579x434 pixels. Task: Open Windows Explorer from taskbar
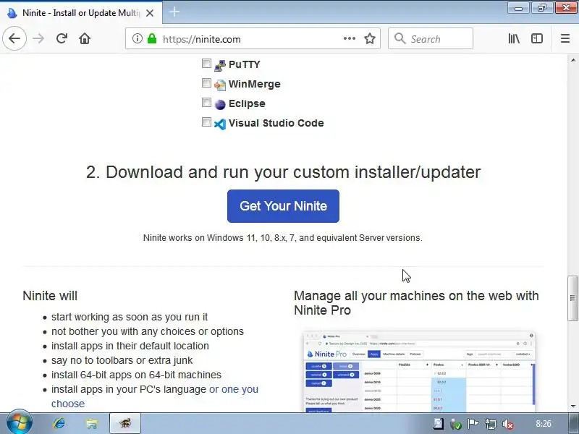click(92, 423)
